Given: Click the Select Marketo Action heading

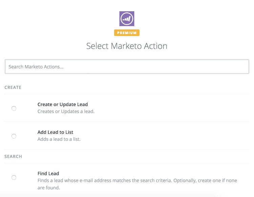Looking at the screenshot, I should point(127,46).
